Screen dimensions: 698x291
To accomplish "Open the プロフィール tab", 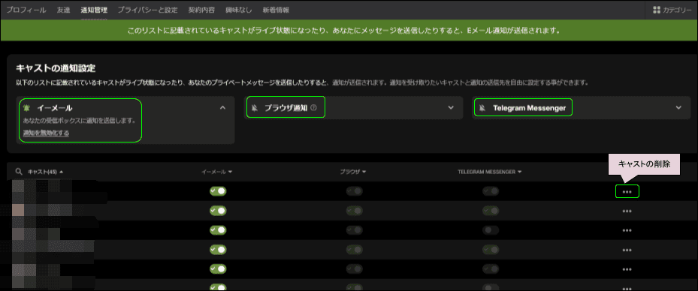I will [26, 10].
